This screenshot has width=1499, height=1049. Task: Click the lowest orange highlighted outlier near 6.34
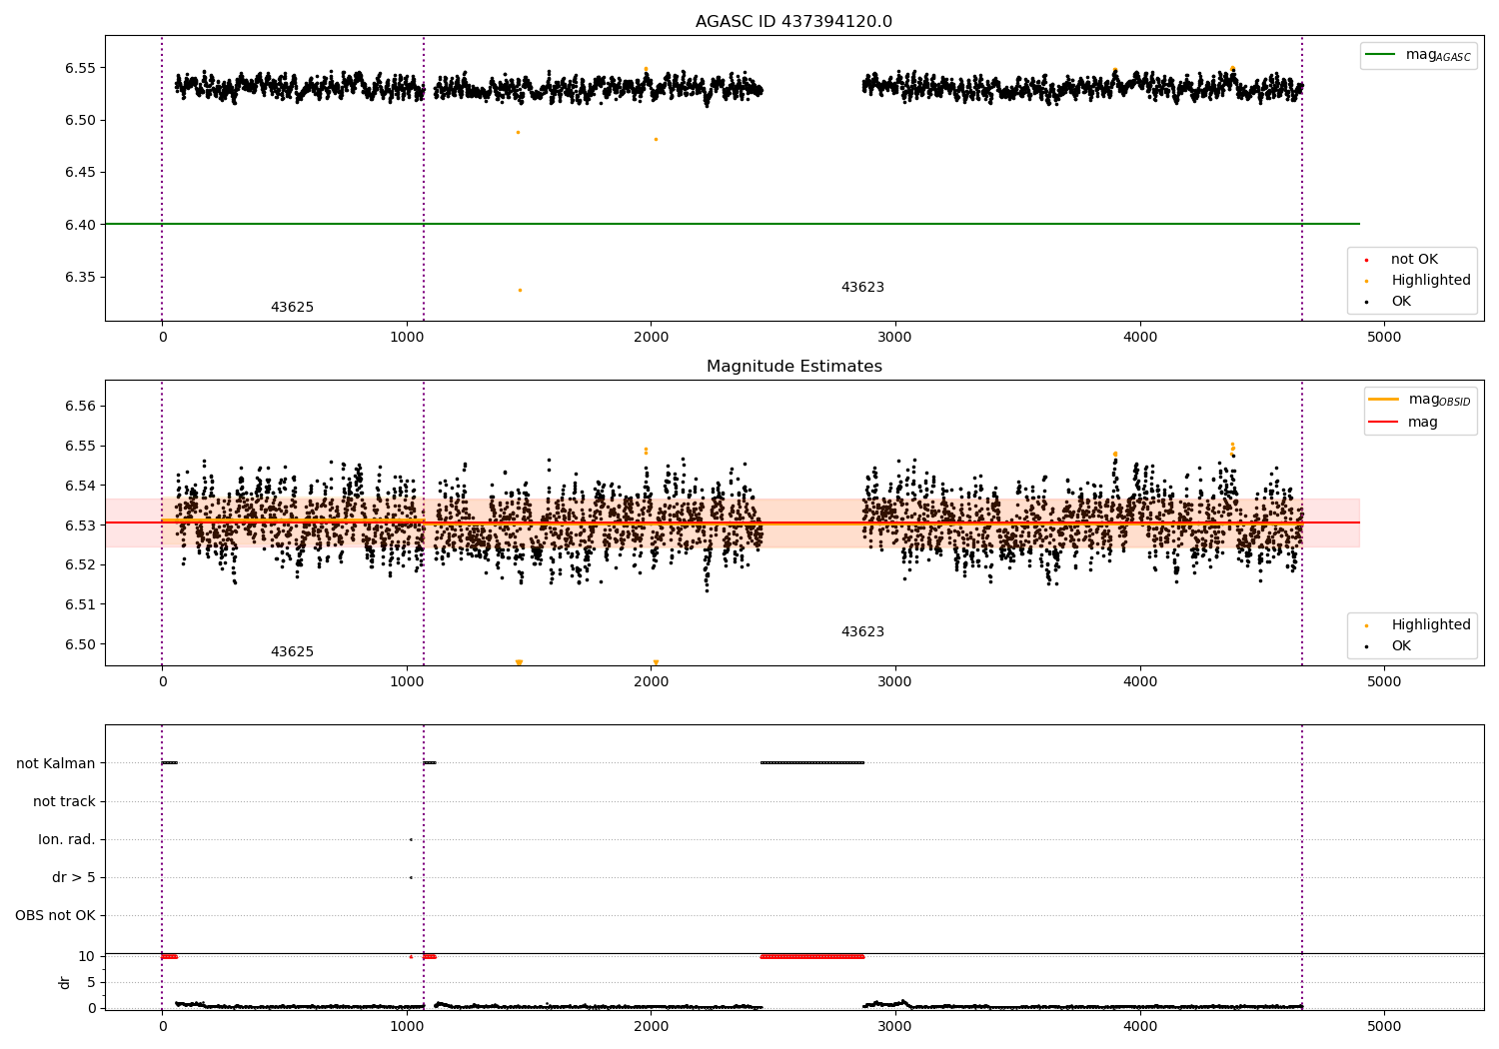click(520, 290)
